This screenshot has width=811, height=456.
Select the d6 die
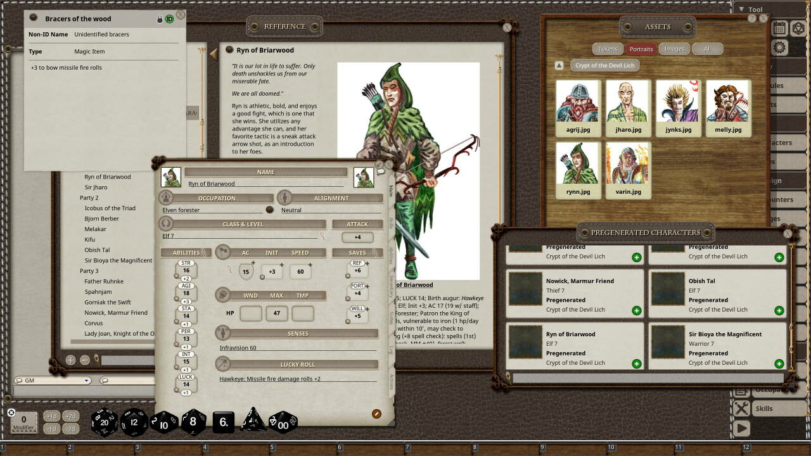pos(223,423)
